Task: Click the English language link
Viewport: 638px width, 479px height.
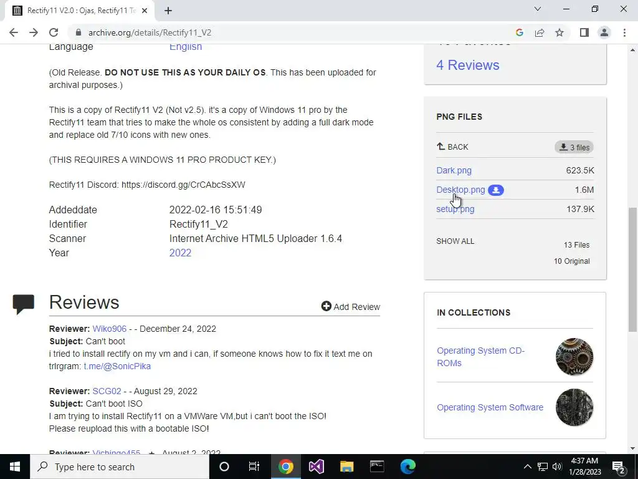Action: click(x=186, y=47)
